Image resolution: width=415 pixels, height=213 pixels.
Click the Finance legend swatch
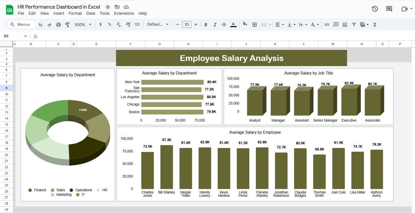30,190
